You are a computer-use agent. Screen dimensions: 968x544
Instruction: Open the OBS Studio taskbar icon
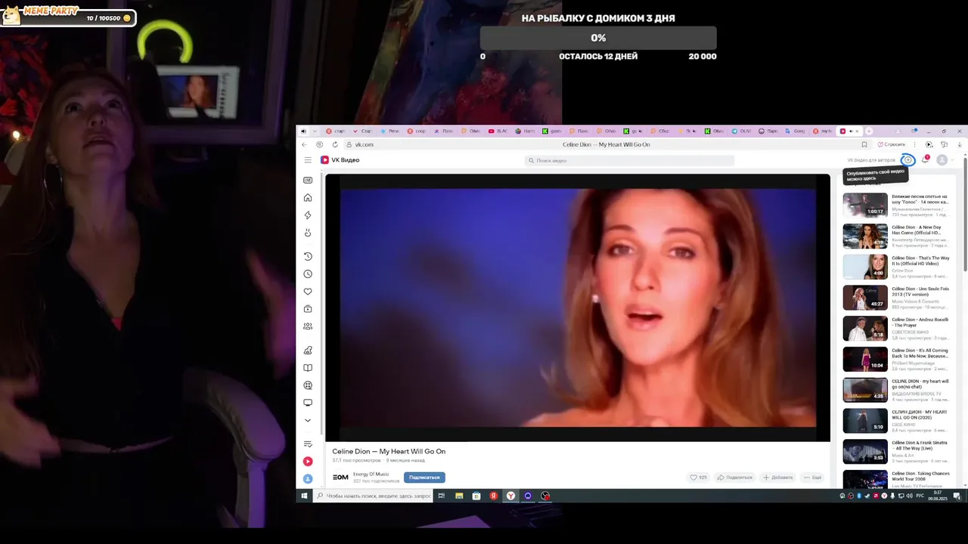click(545, 496)
